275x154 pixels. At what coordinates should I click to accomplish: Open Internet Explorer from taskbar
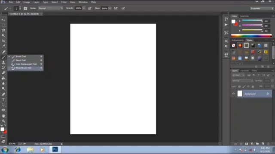coord(18,150)
